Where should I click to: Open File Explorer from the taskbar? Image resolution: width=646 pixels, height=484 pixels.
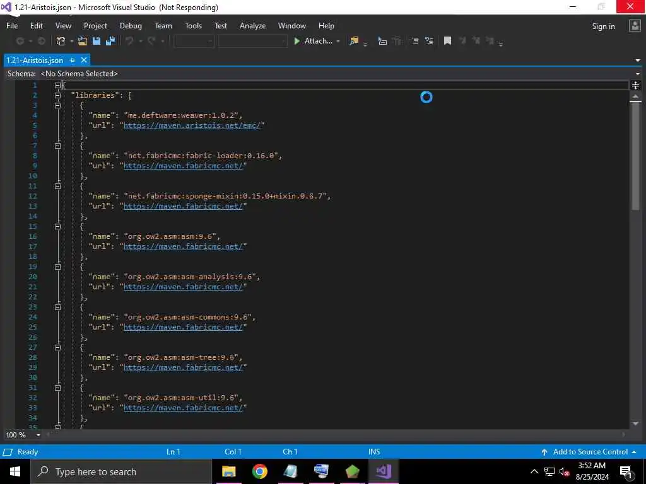click(228, 471)
